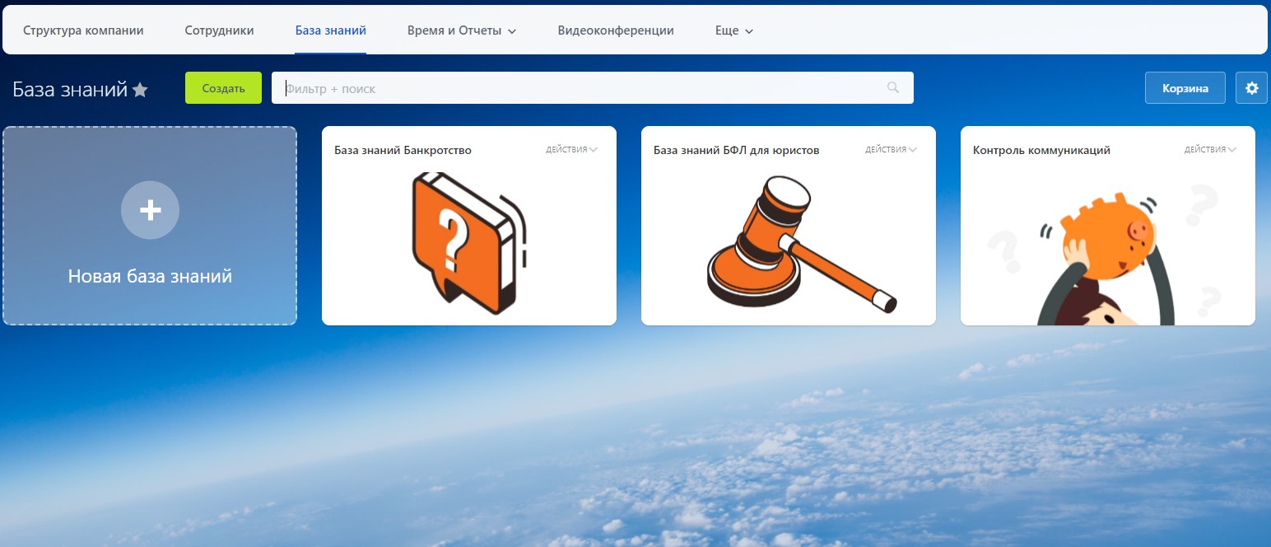Expand Действия on База знаний Банкротство card
Image resolution: width=1271 pixels, height=547 pixels.
[571, 150]
